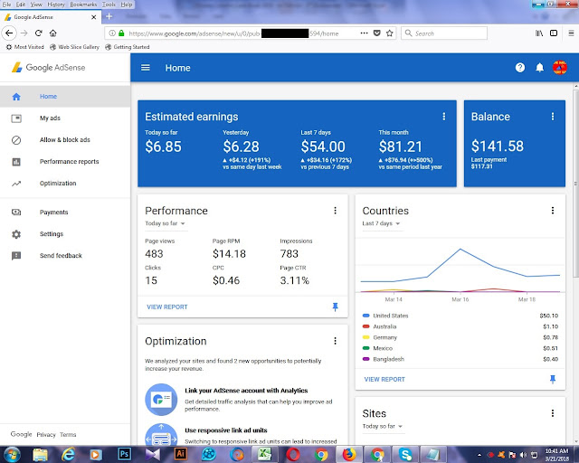Click the Pocket save icon in address bar
579x463 pixels.
tap(376, 33)
